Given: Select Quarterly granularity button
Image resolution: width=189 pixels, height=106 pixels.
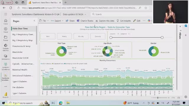Looking at the screenshot, I should click(x=98, y=36).
